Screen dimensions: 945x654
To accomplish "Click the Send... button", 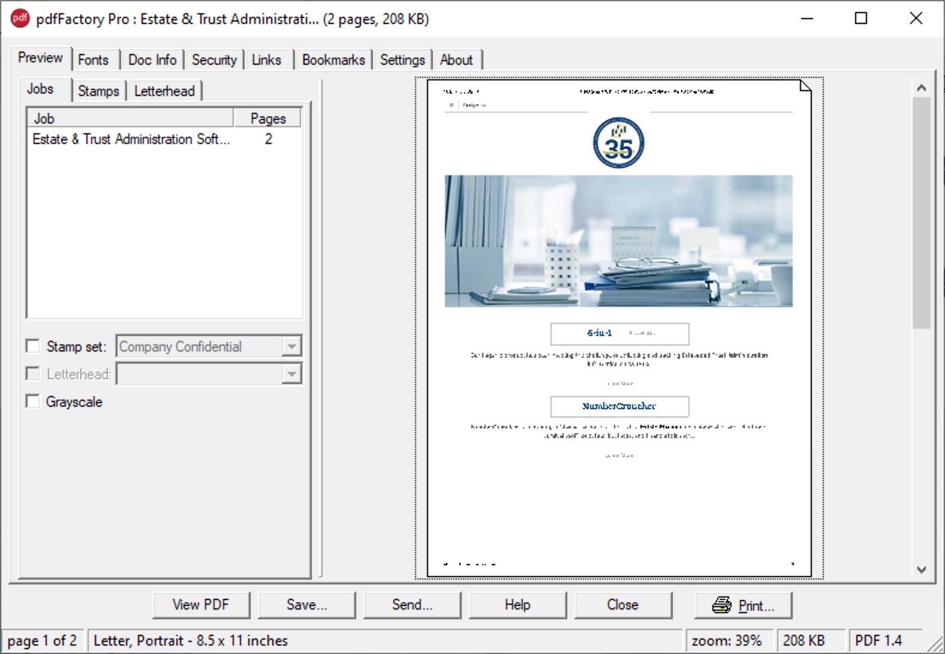I will [412, 605].
